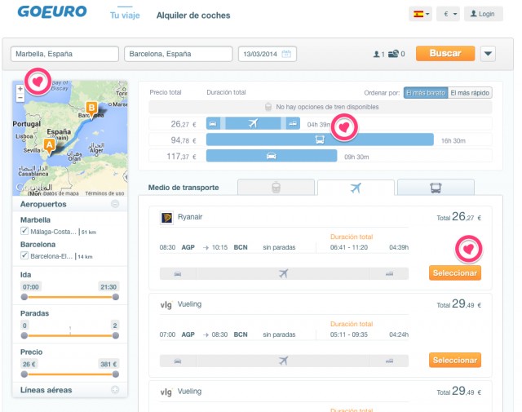Screen dimensions: 522x412
Task: Open the Tu viaje tab
Action: pyautogui.click(x=125, y=16)
